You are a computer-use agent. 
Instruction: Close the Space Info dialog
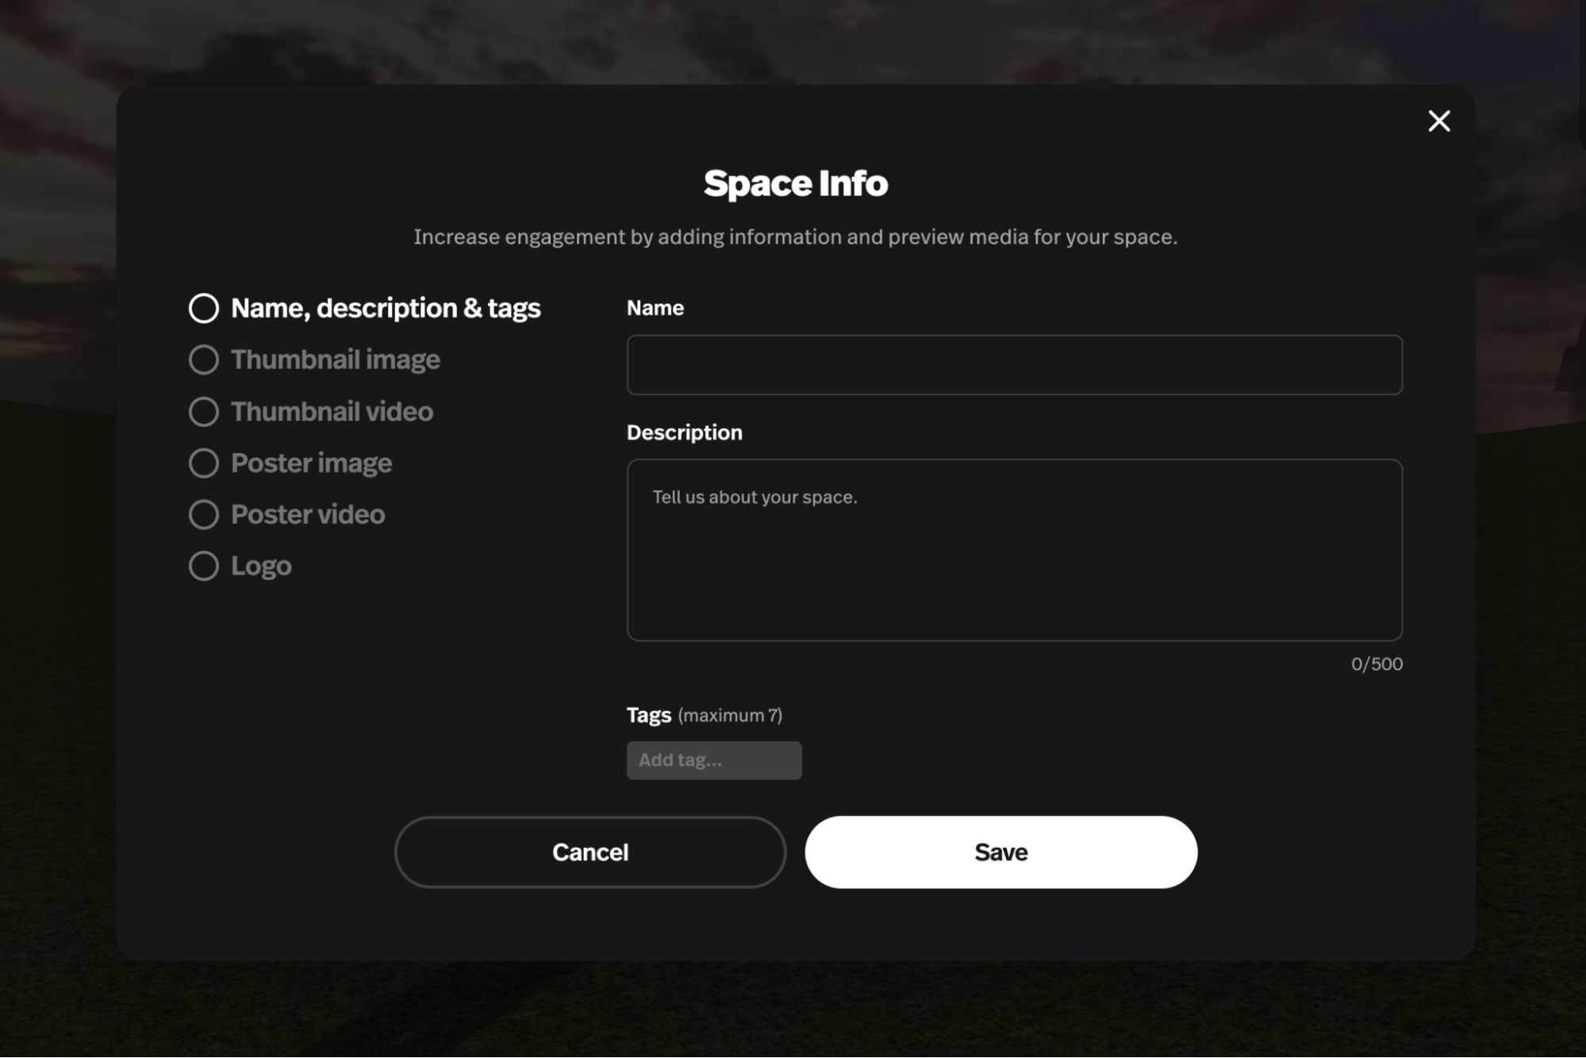point(1438,121)
